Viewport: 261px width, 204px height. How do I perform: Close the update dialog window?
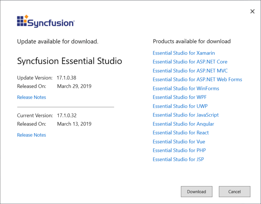pyautogui.click(x=252, y=11)
